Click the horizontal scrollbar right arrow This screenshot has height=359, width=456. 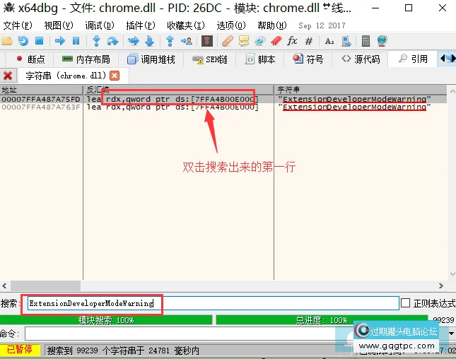click(441, 286)
